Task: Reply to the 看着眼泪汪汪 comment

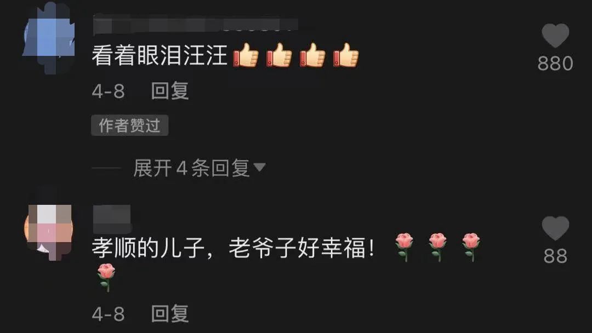Action: 170,91
